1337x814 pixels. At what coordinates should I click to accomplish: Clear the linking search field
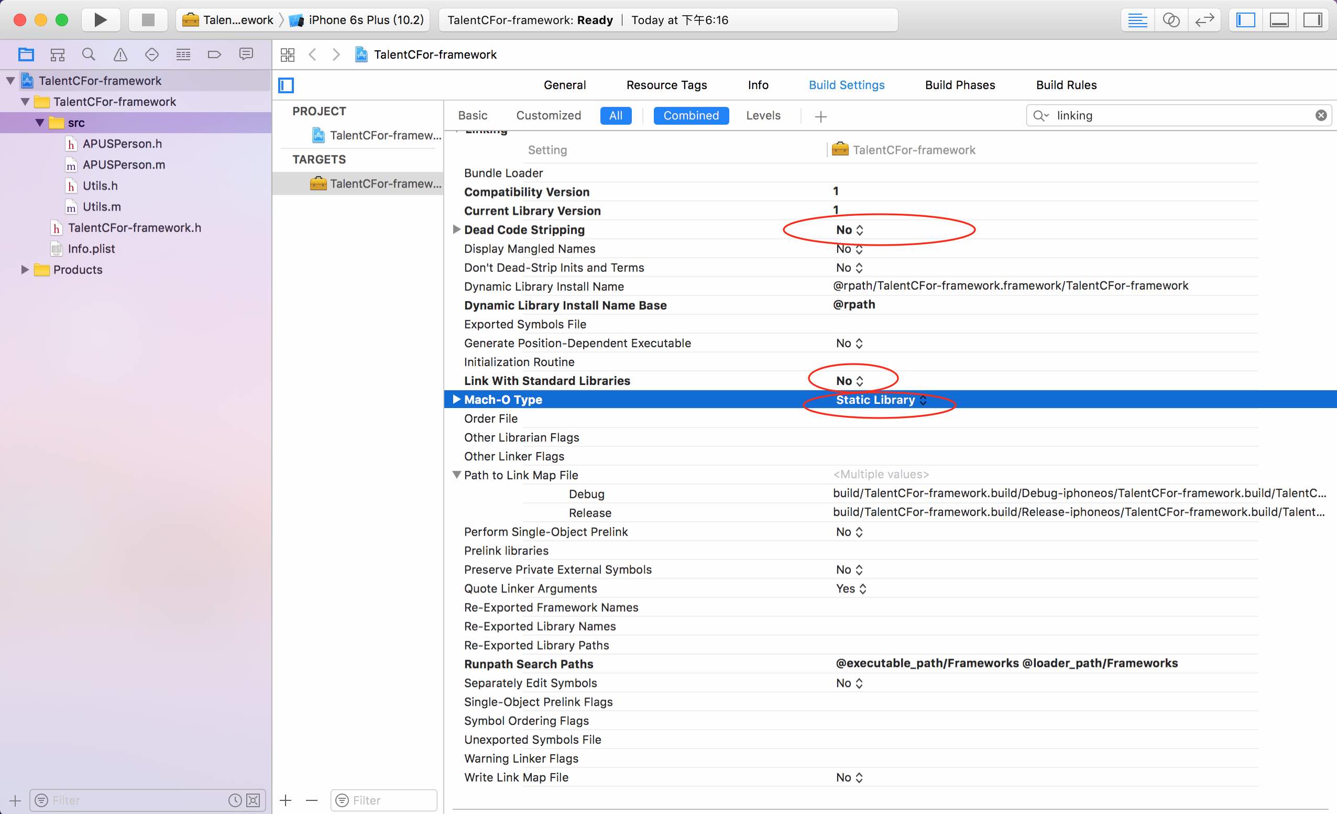coord(1321,116)
